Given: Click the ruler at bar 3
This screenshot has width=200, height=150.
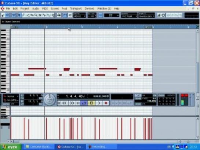Looking at the screenshot, I should coord(82,27).
